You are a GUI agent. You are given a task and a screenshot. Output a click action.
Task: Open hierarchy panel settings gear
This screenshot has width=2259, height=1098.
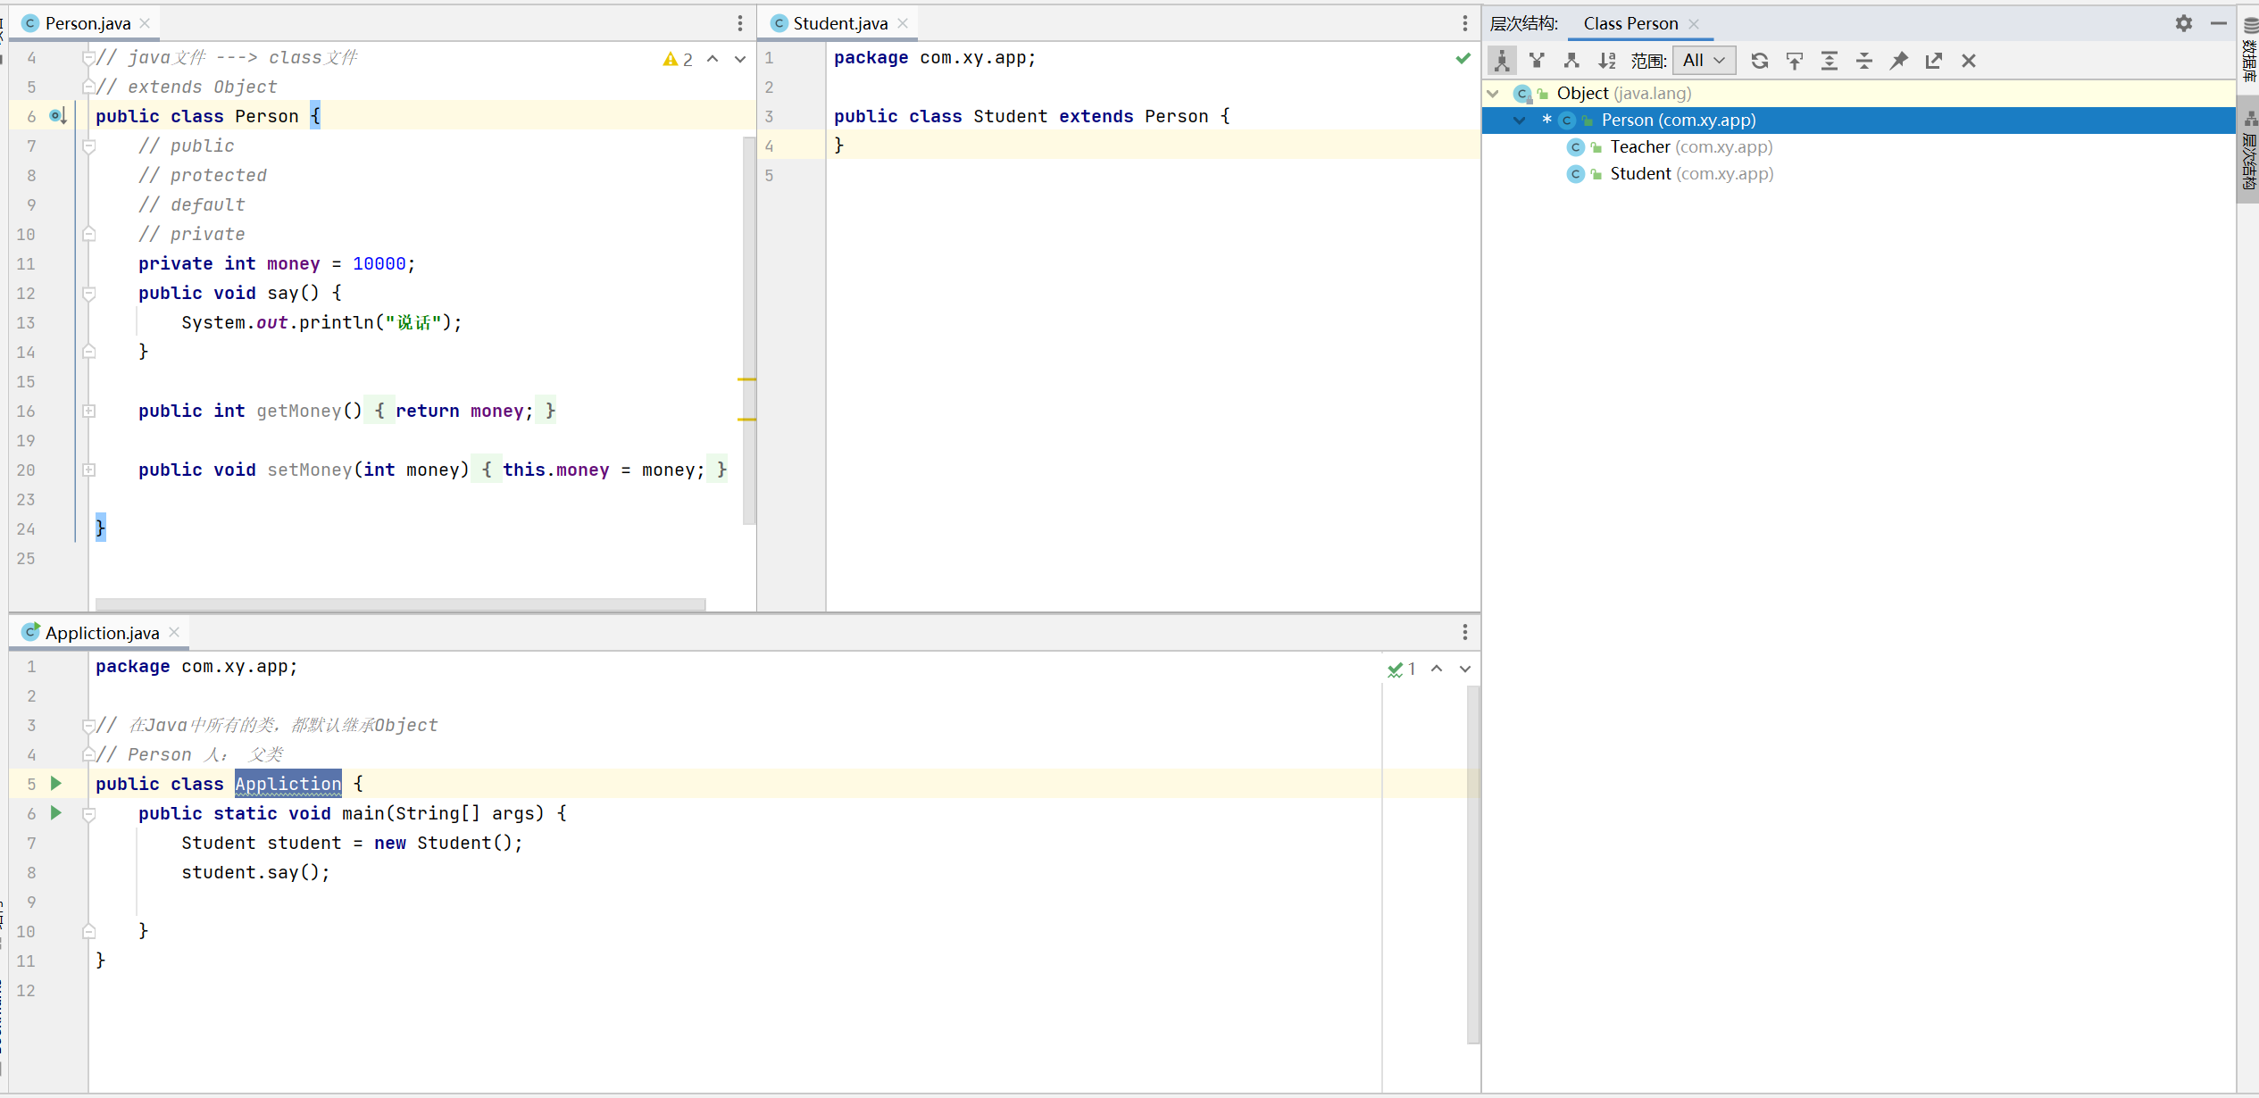2184,23
